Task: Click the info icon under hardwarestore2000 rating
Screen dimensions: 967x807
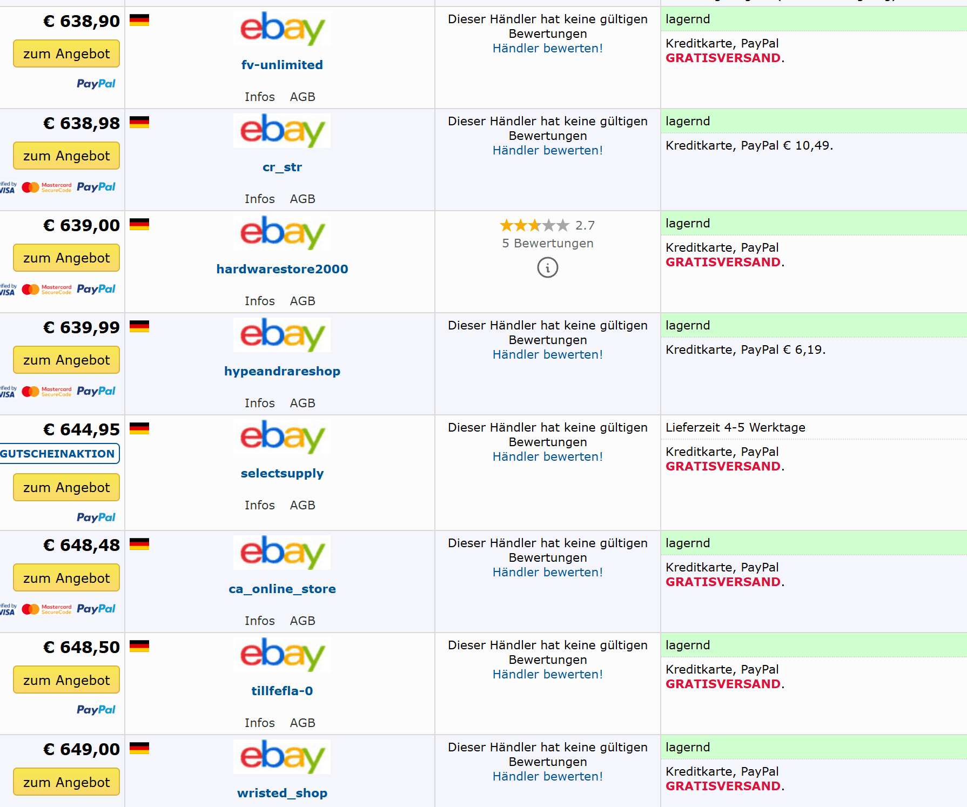Action: [547, 267]
